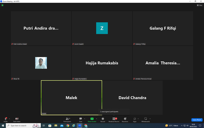Open Google Chrome from the taskbar

click(x=68, y=125)
